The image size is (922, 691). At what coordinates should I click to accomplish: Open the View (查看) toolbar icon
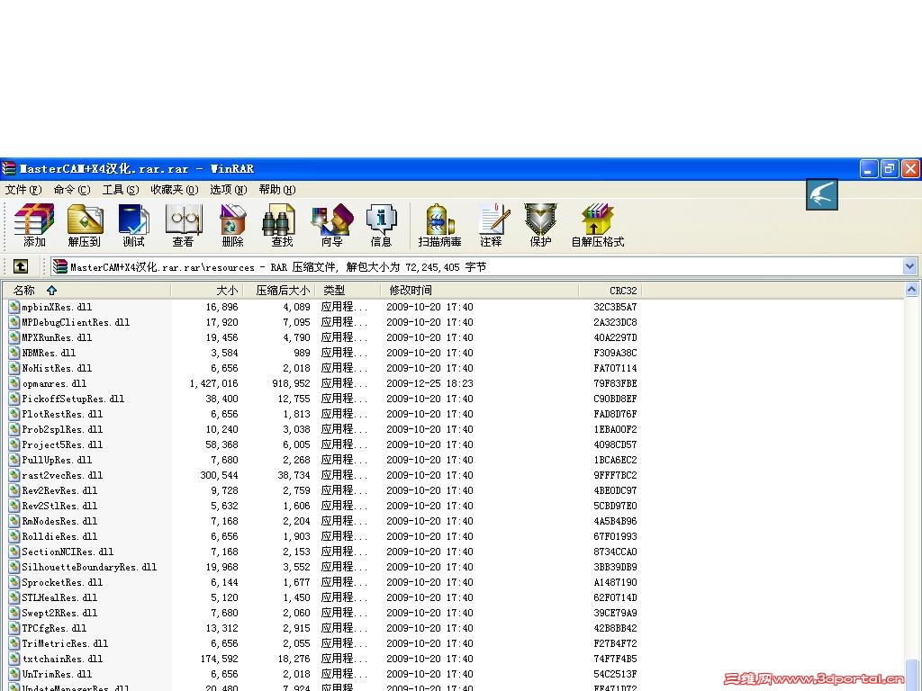183,225
